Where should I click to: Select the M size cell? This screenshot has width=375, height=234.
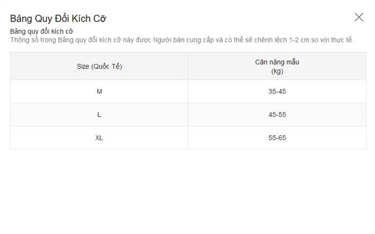(x=99, y=92)
